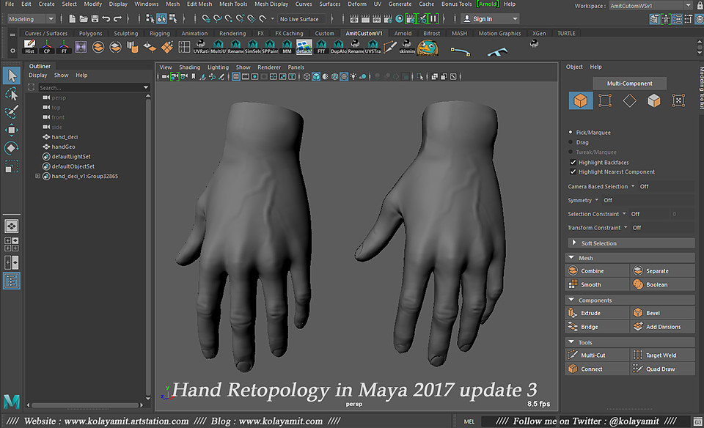Open the Mesh Tools menu
This screenshot has width=704, height=428.
[233, 4]
